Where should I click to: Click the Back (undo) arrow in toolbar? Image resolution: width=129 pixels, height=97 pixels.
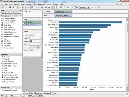coord(3,7)
